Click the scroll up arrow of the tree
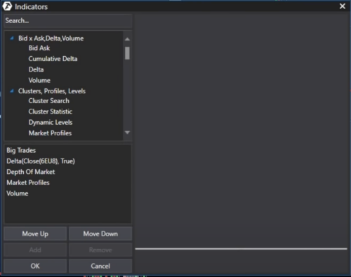Image resolution: width=351 pixels, height=277 pixels. pyautogui.click(x=127, y=39)
